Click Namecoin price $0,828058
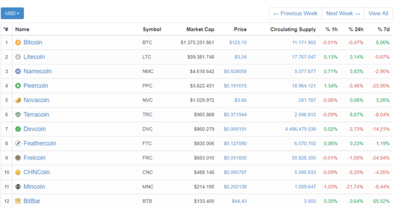The width and height of the screenshot is (398, 208). click(x=235, y=71)
